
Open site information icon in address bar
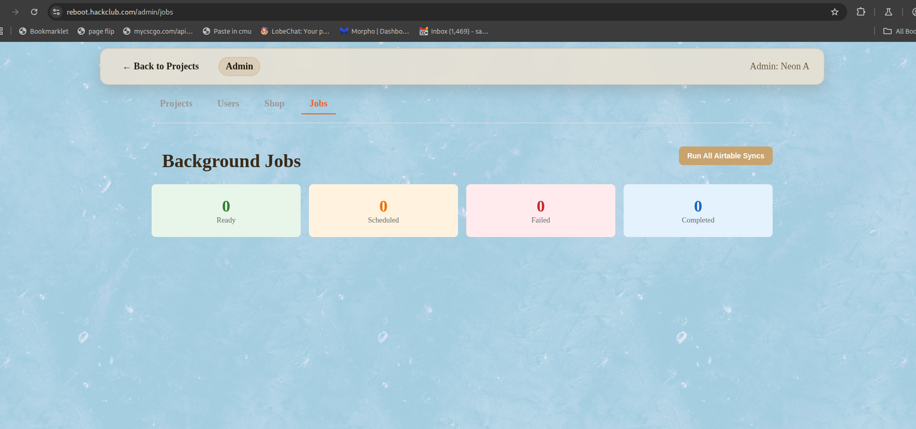[x=56, y=12]
